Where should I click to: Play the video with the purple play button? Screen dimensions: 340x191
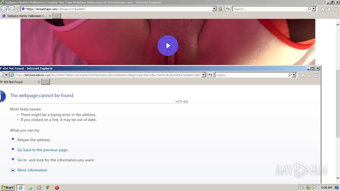pyautogui.click(x=168, y=46)
